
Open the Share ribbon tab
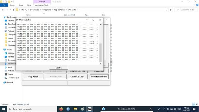(21, 5)
